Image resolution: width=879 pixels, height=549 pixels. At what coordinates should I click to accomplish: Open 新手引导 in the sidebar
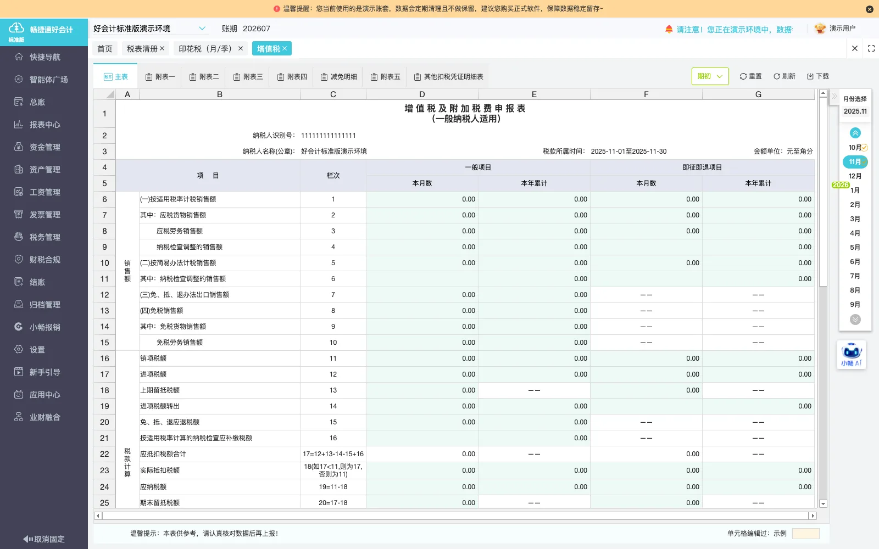click(44, 372)
